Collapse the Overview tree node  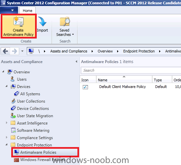3,72
